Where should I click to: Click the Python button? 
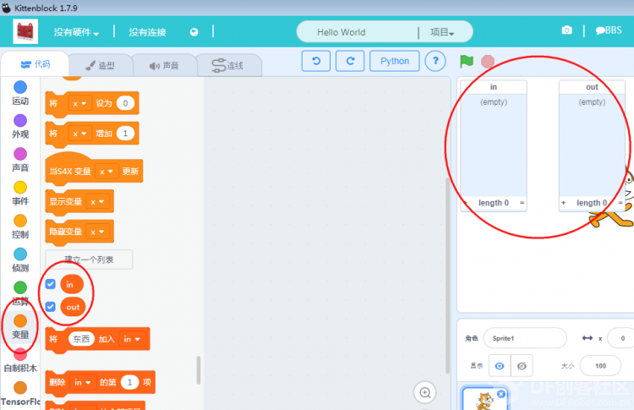pos(395,61)
